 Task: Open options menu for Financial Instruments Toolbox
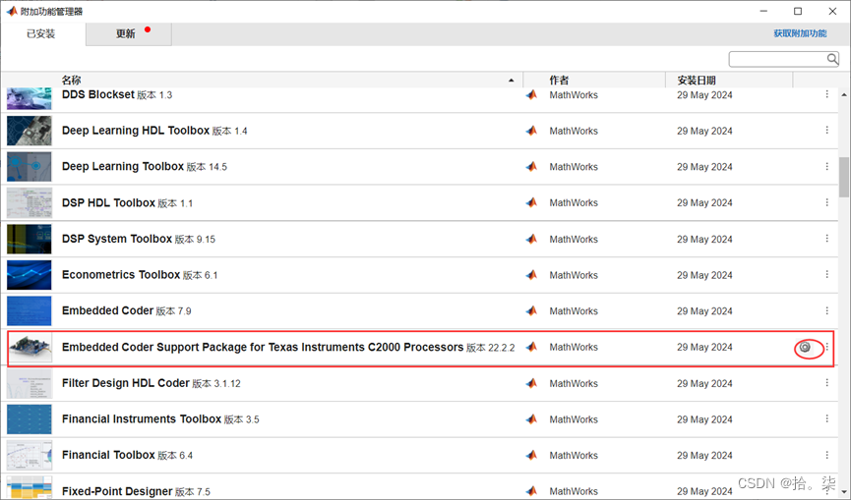pos(827,418)
